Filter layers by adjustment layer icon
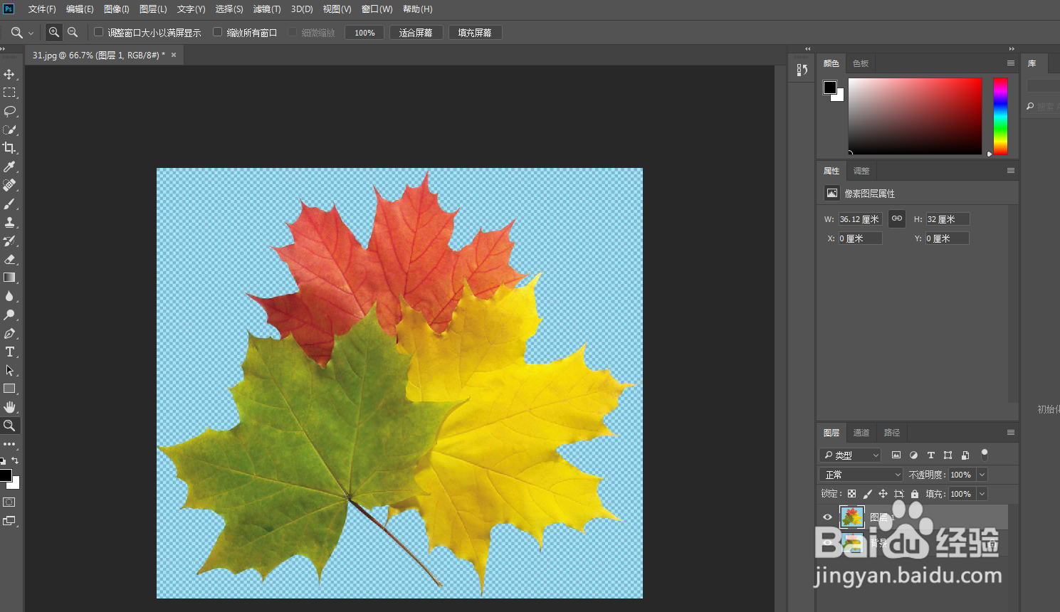The width and height of the screenshot is (1060, 612). click(913, 455)
